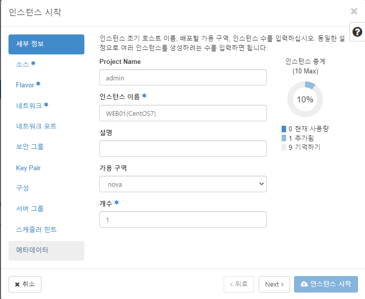Click the 뒤로 back button
The height and width of the screenshot is (299, 365).
(239, 284)
